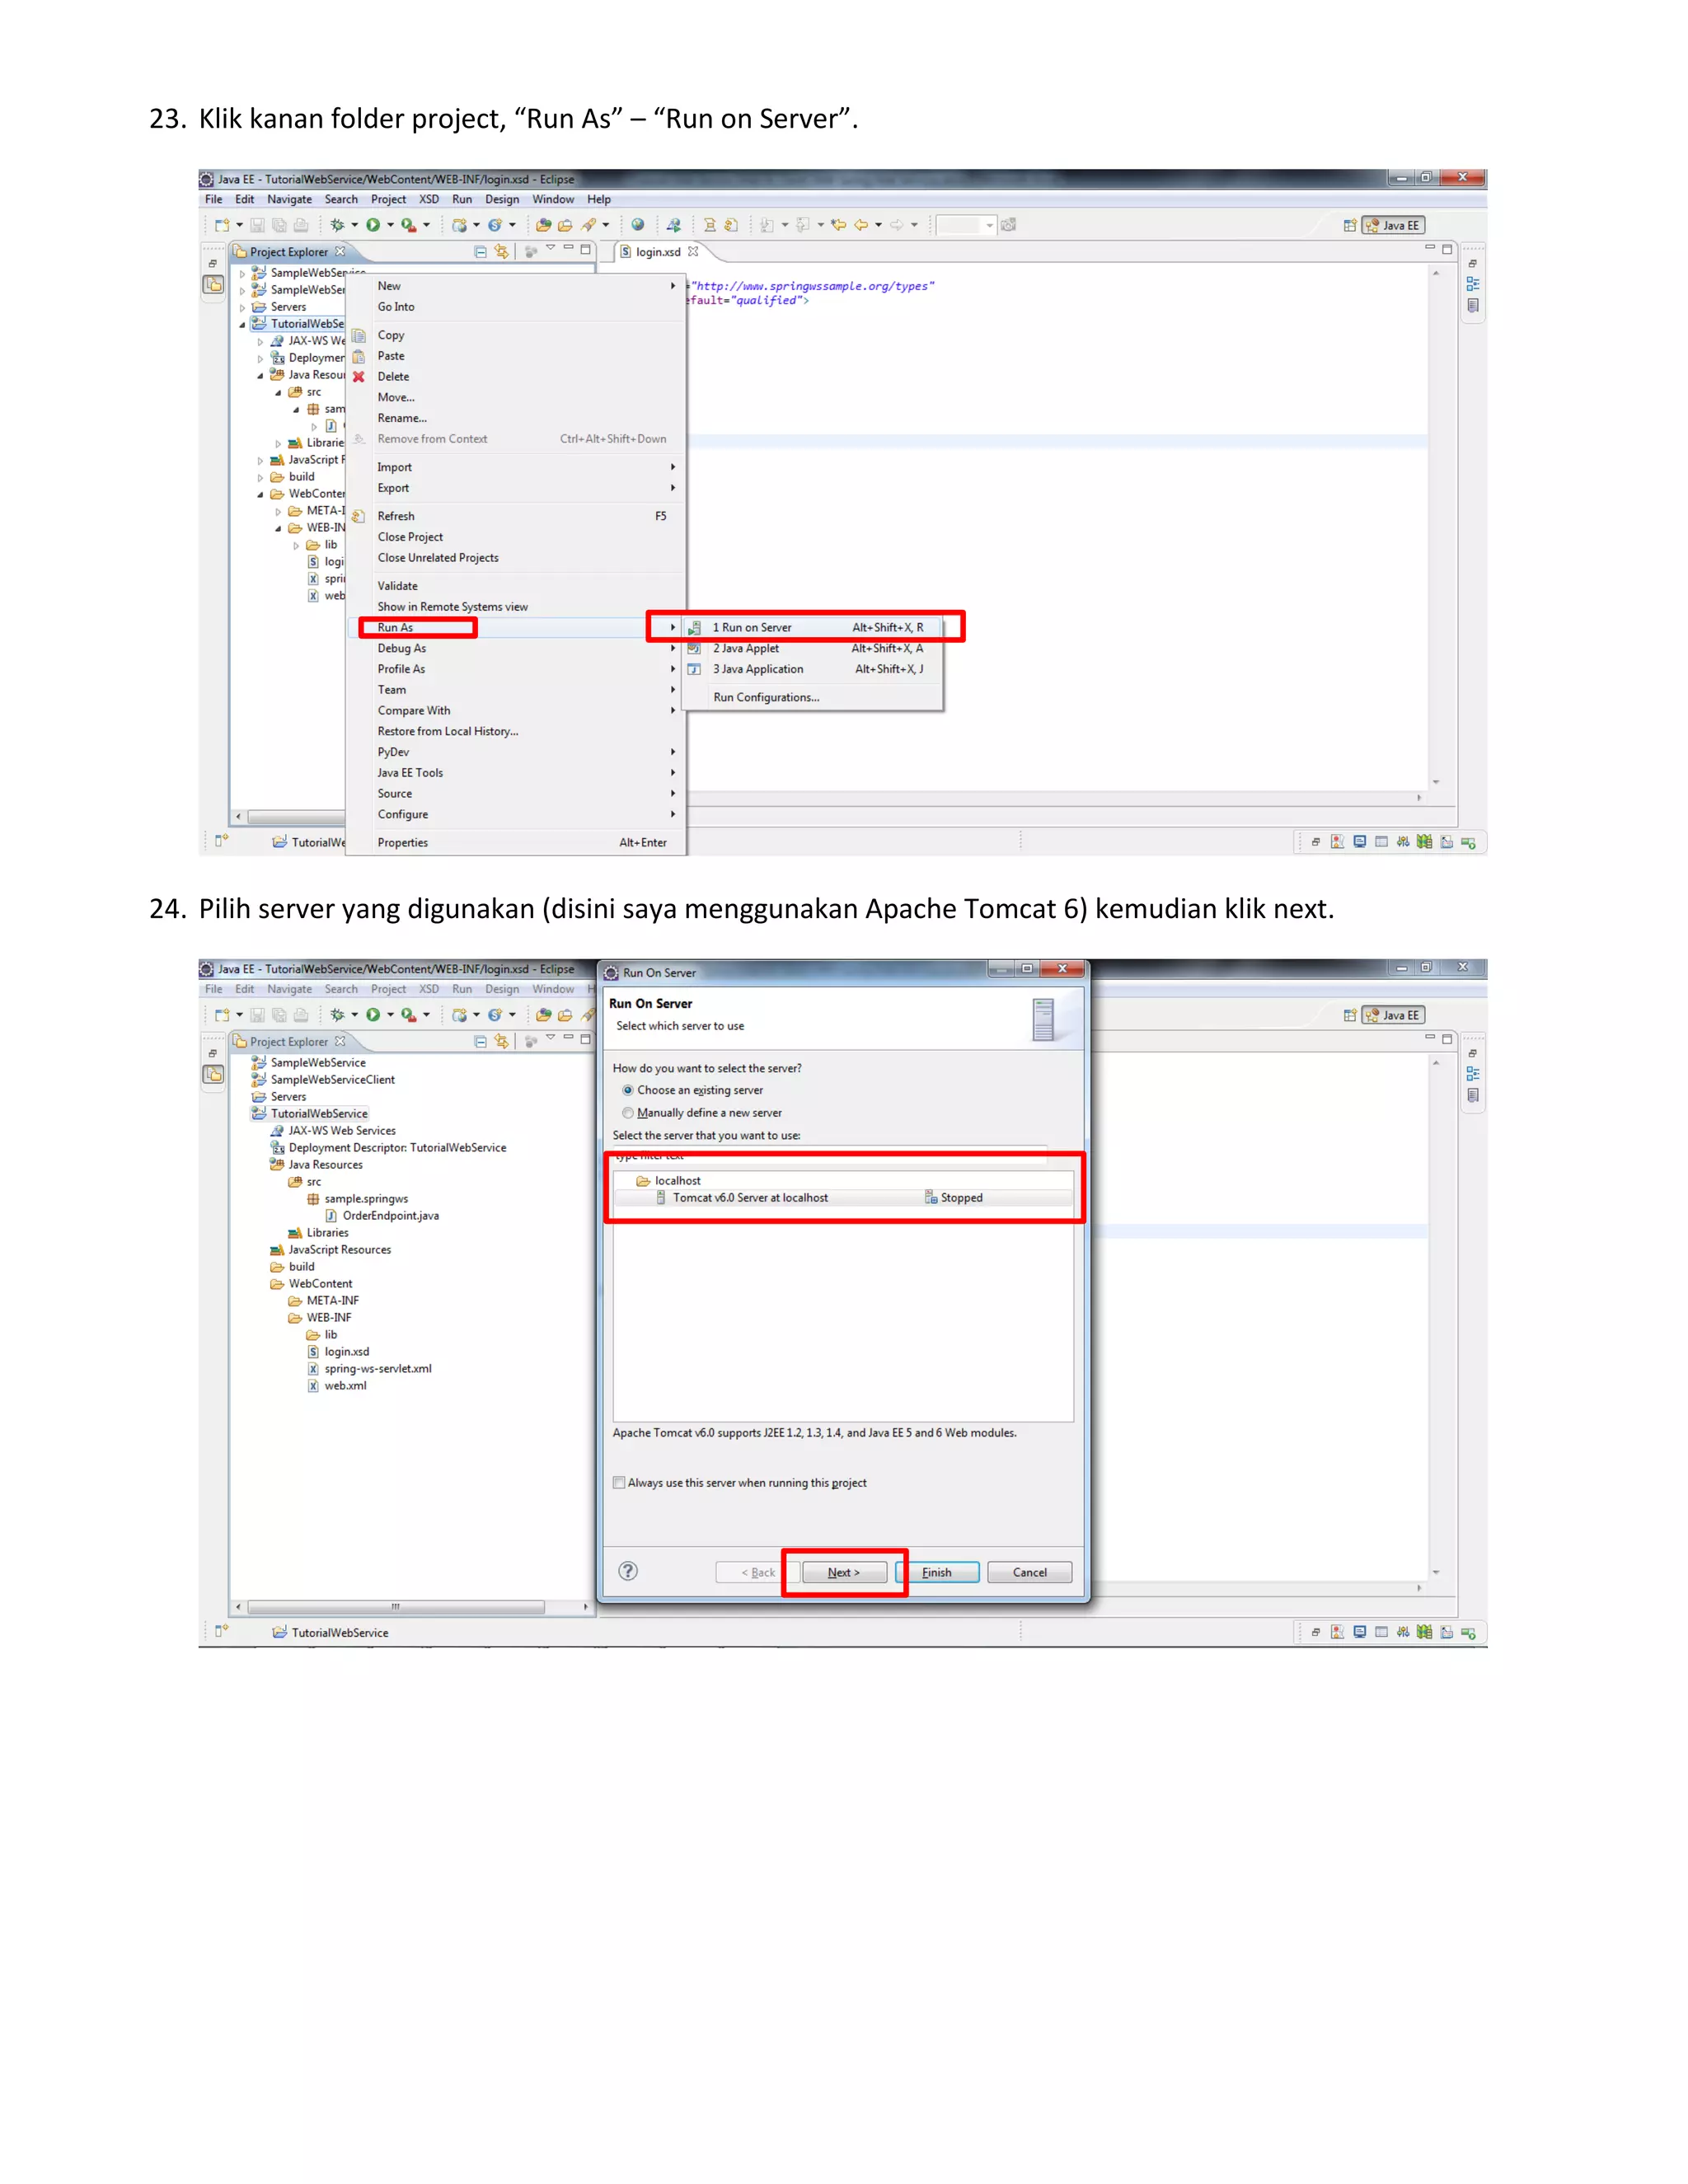Click the < Back button in Run On Server dialog
This screenshot has height=2184, width=1688.
pyautogui.click(x=757, y=1572)
